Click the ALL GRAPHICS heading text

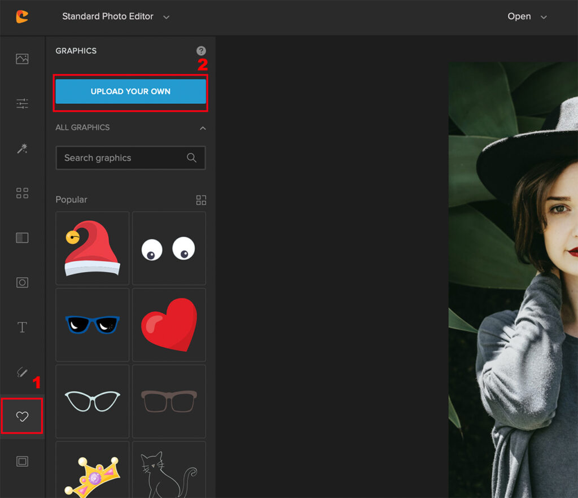pos(82,128)
